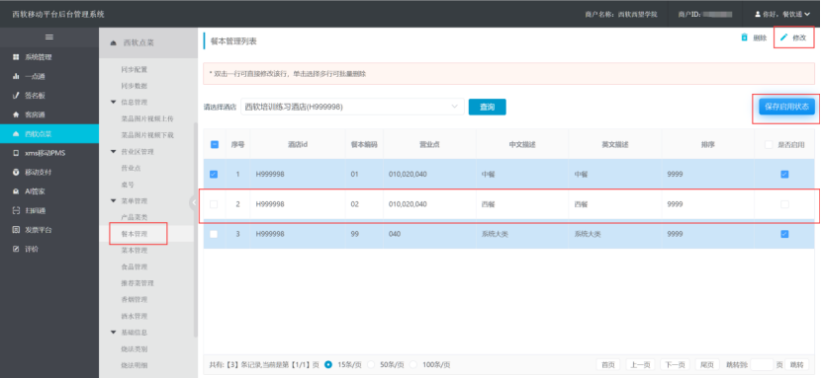Viewport: 821px width, 378px height.
Task: Collapse the 基础信息 tree group
Action: (113, 332)
